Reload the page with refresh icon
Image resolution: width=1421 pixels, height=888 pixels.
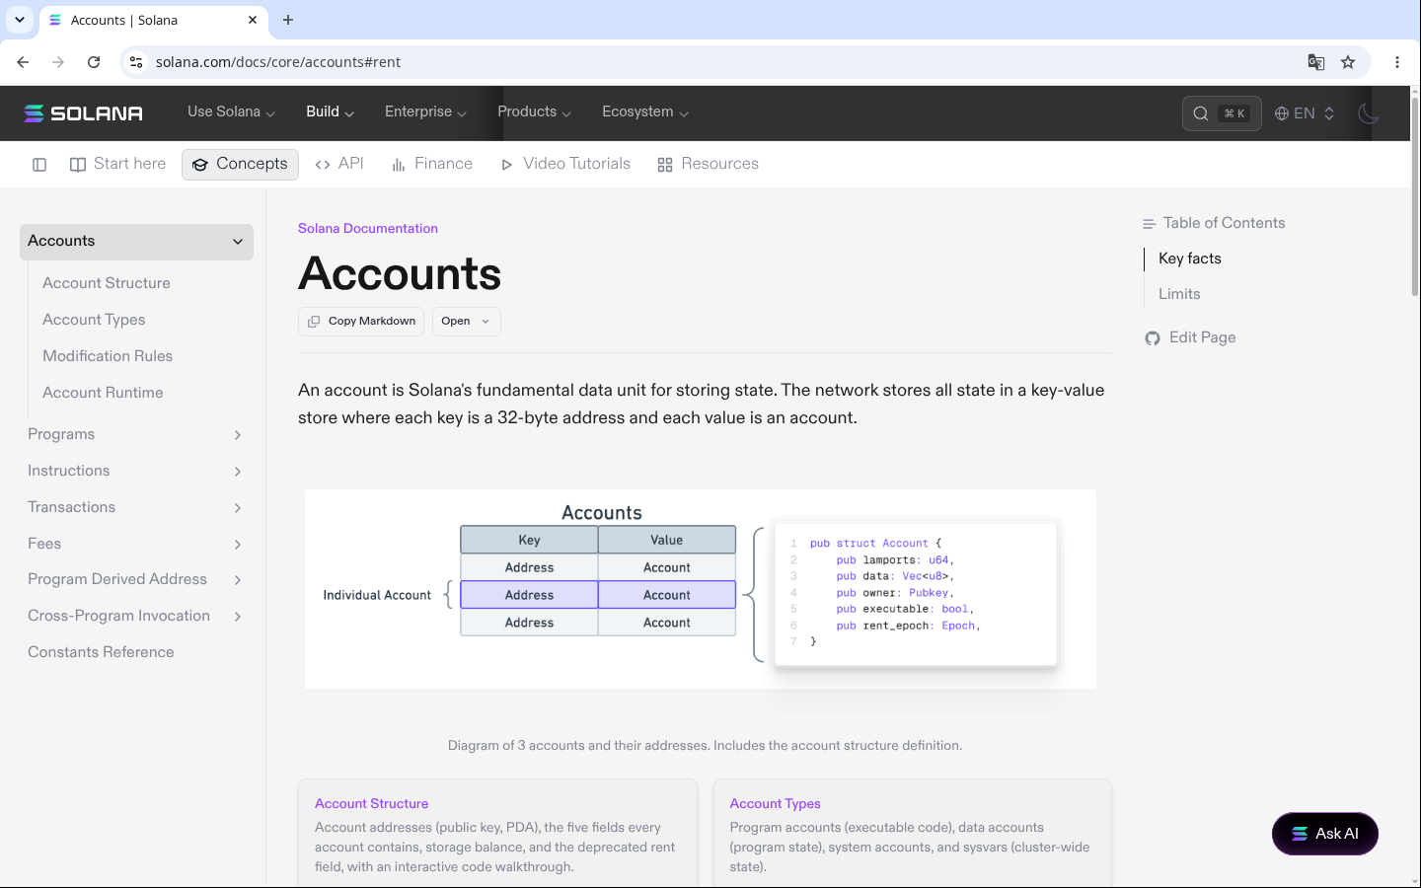(x=94, y=62)
